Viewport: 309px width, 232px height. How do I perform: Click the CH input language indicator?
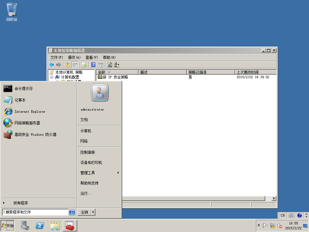click(282, 215)
